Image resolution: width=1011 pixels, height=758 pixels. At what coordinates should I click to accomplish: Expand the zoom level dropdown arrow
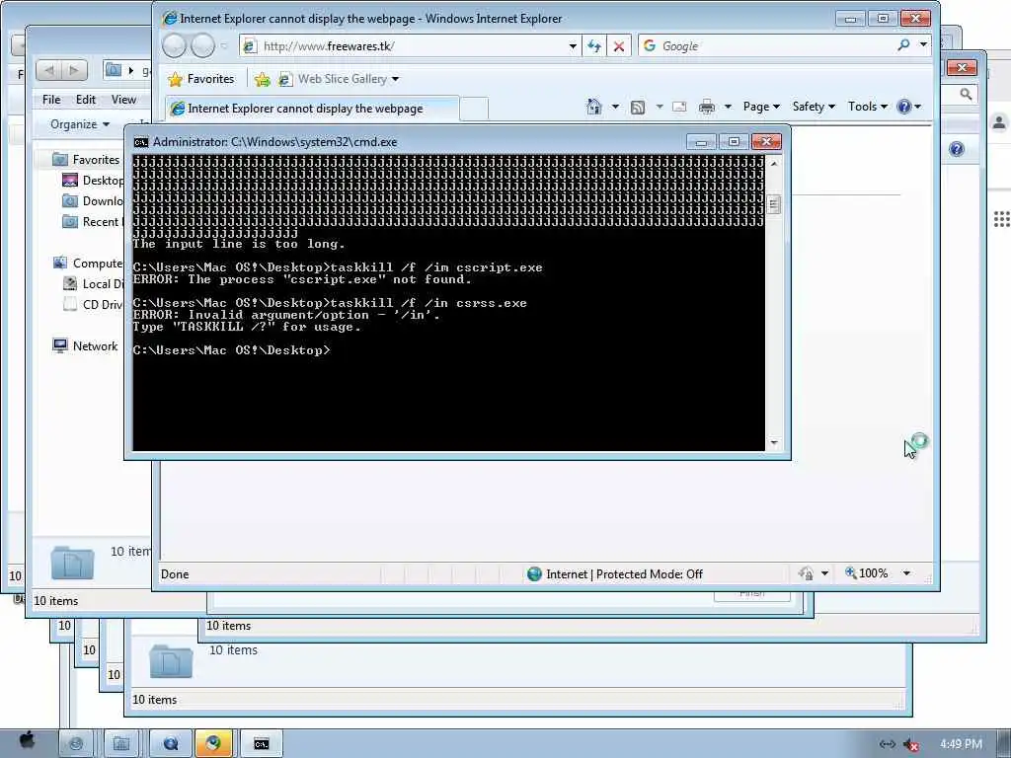[906, 573]
